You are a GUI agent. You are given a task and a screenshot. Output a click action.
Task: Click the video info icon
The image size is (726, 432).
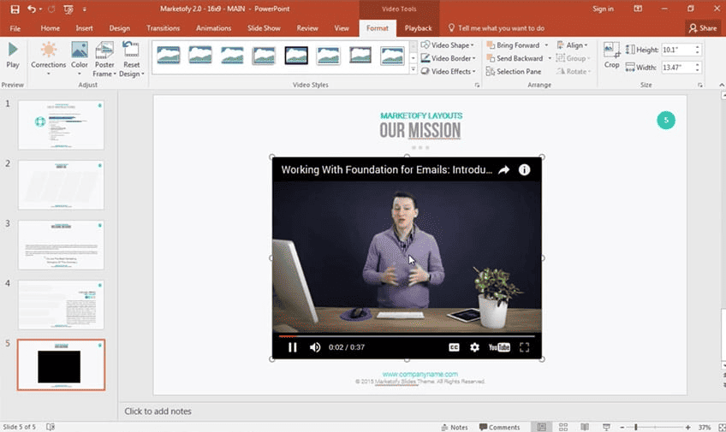[524, 169]
